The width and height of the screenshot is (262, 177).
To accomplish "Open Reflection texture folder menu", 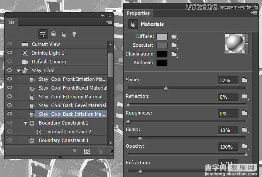I will pyautogui.click(x=245, y=97).
